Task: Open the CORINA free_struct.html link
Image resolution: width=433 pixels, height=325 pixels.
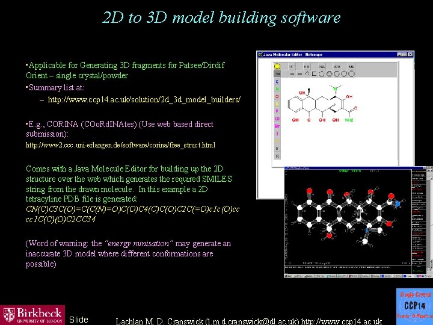Action: click(x=120, y=145)
